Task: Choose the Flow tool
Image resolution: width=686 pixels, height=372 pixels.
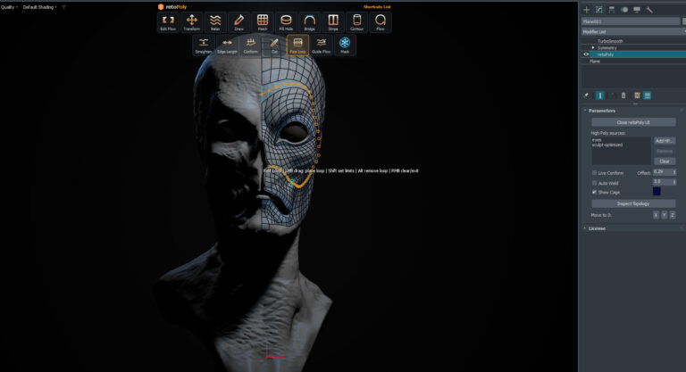Action: tap(381, 22)
